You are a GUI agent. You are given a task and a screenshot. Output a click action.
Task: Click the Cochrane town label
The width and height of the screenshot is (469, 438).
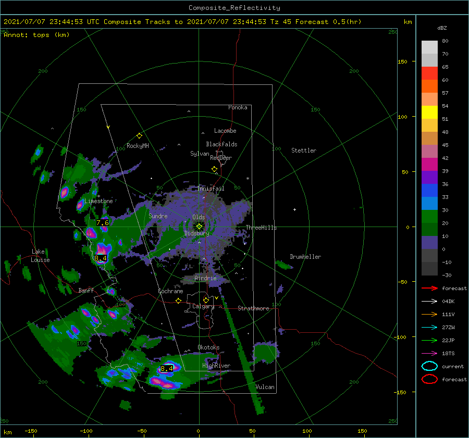170,291
